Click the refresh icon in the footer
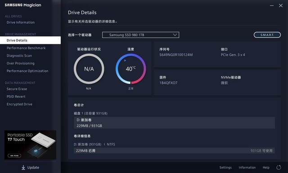This screenshot has width=288, height=173. [279, 168]
